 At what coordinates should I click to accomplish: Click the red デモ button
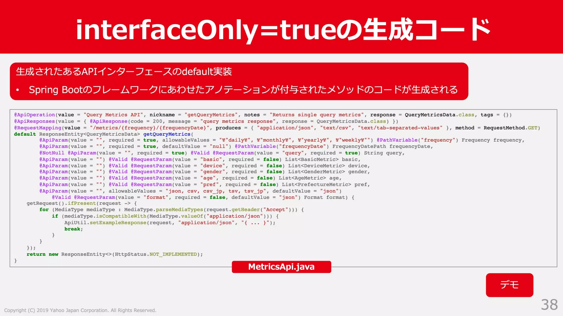click(509, 285)
